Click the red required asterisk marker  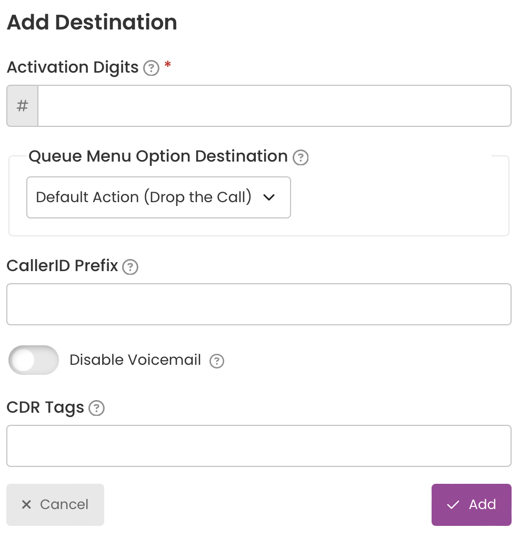click(168, 64)
